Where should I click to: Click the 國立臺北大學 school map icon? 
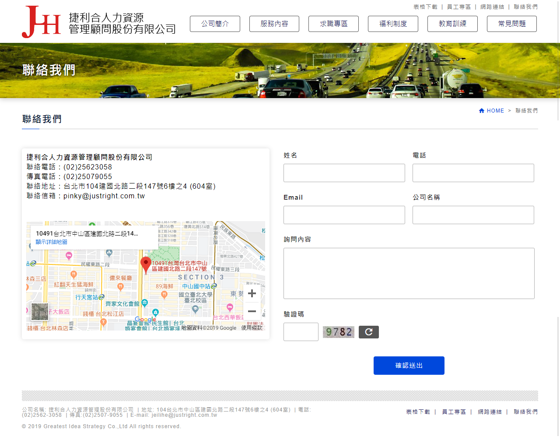(196, 309)
